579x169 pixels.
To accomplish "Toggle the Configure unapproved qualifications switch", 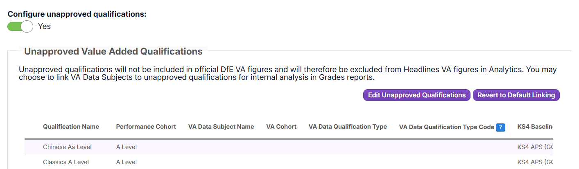I will click(20, 26).
